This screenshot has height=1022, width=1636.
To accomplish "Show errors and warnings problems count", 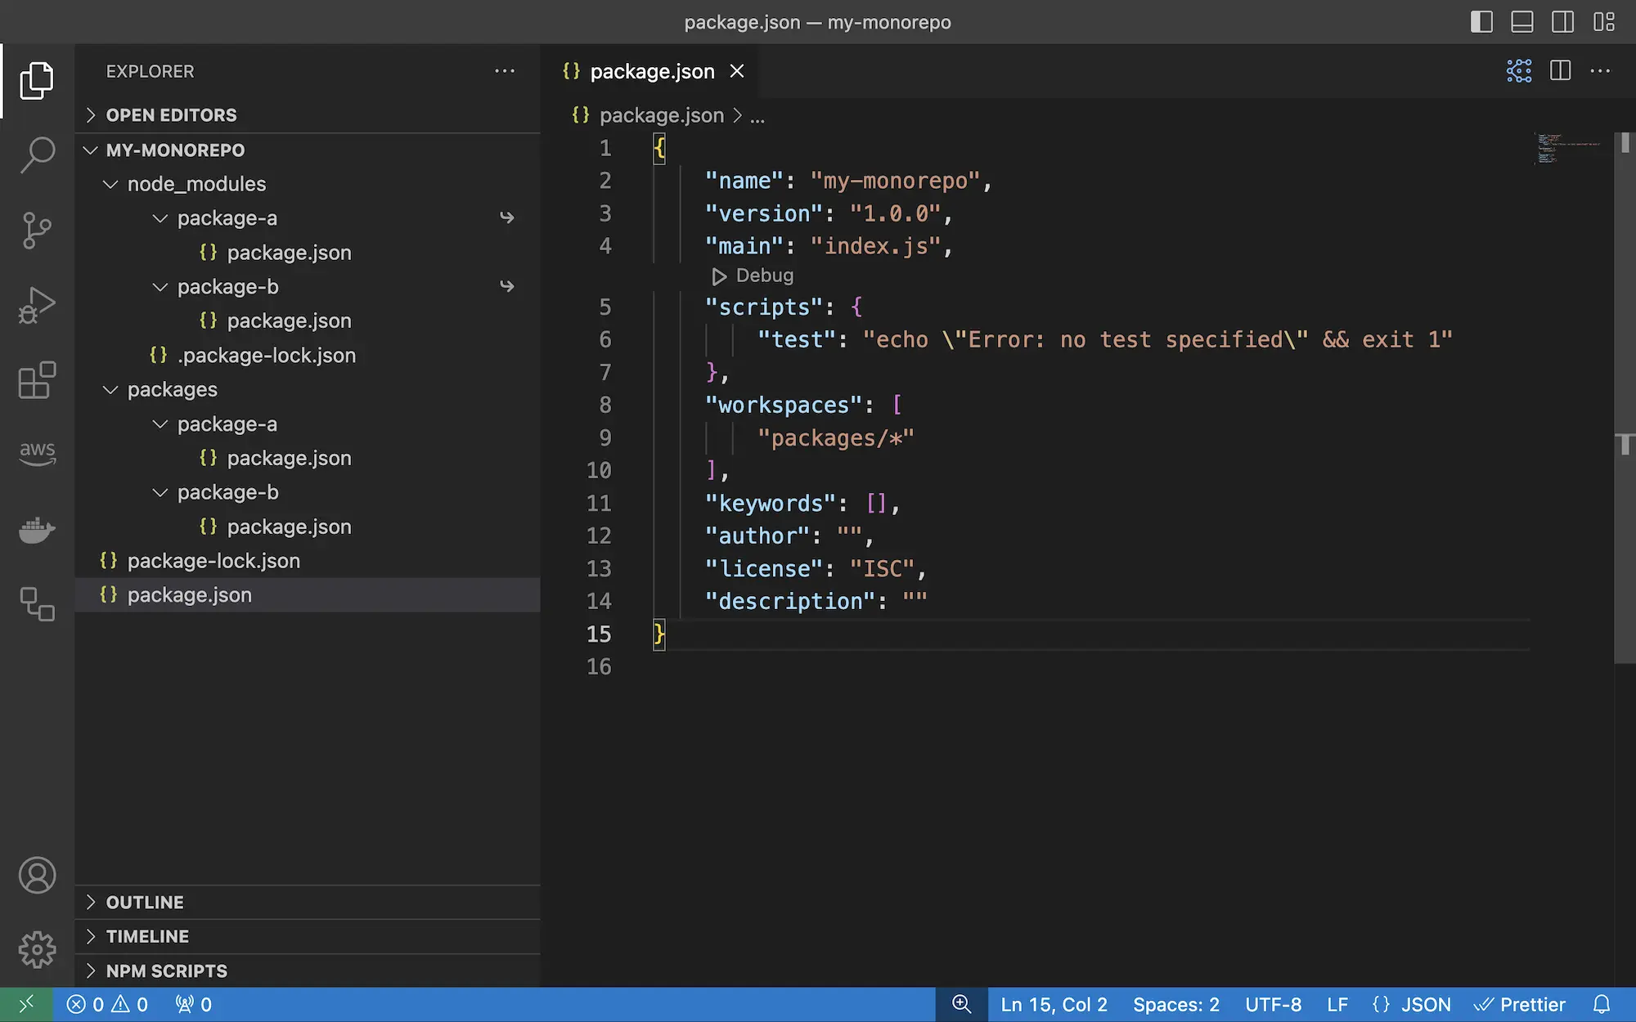I will [107, 1005].
